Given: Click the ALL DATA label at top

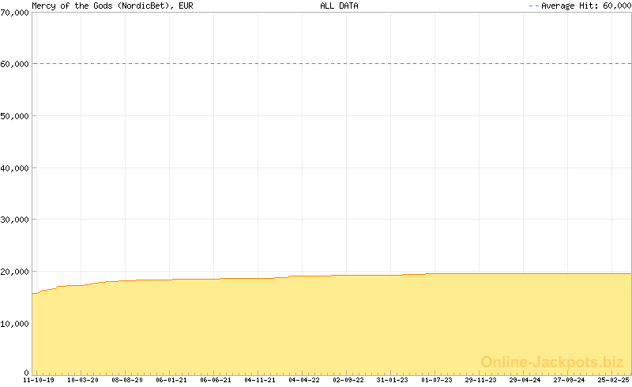Looking at the screenshot, I should (339, 6).
